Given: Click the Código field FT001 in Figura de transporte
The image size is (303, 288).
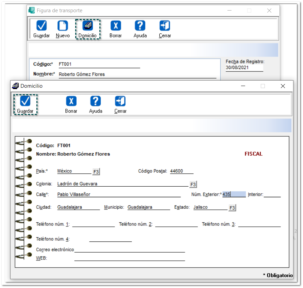Looking at the screenshot, I should click(99, 64).
